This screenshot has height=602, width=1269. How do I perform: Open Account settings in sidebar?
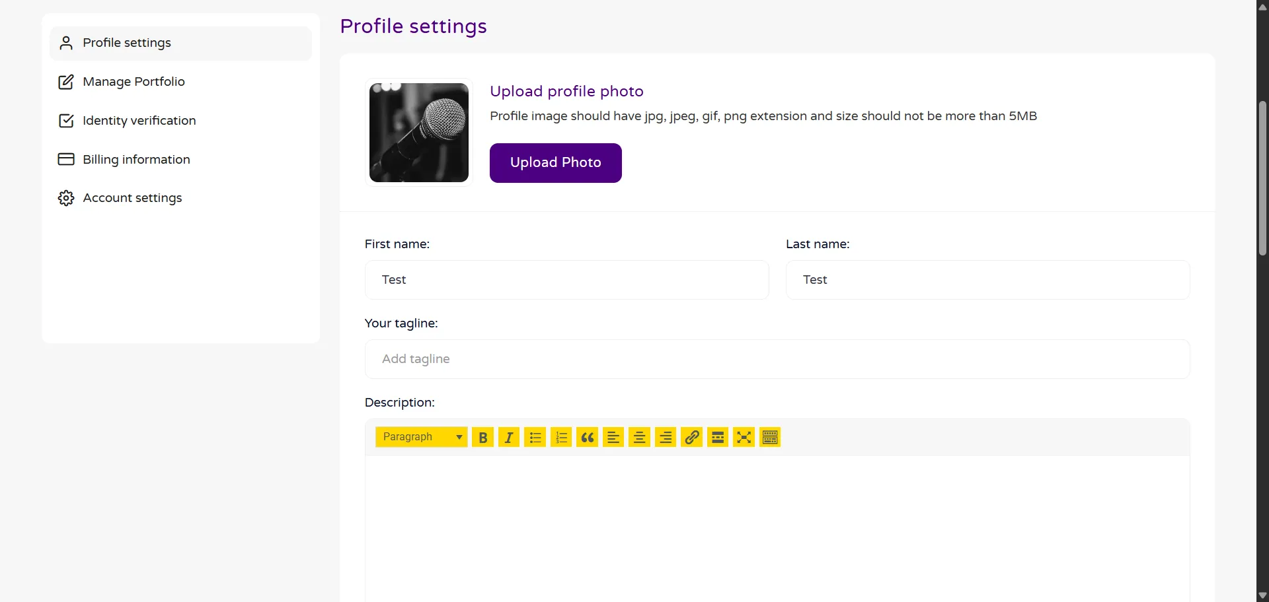point(132,198)
